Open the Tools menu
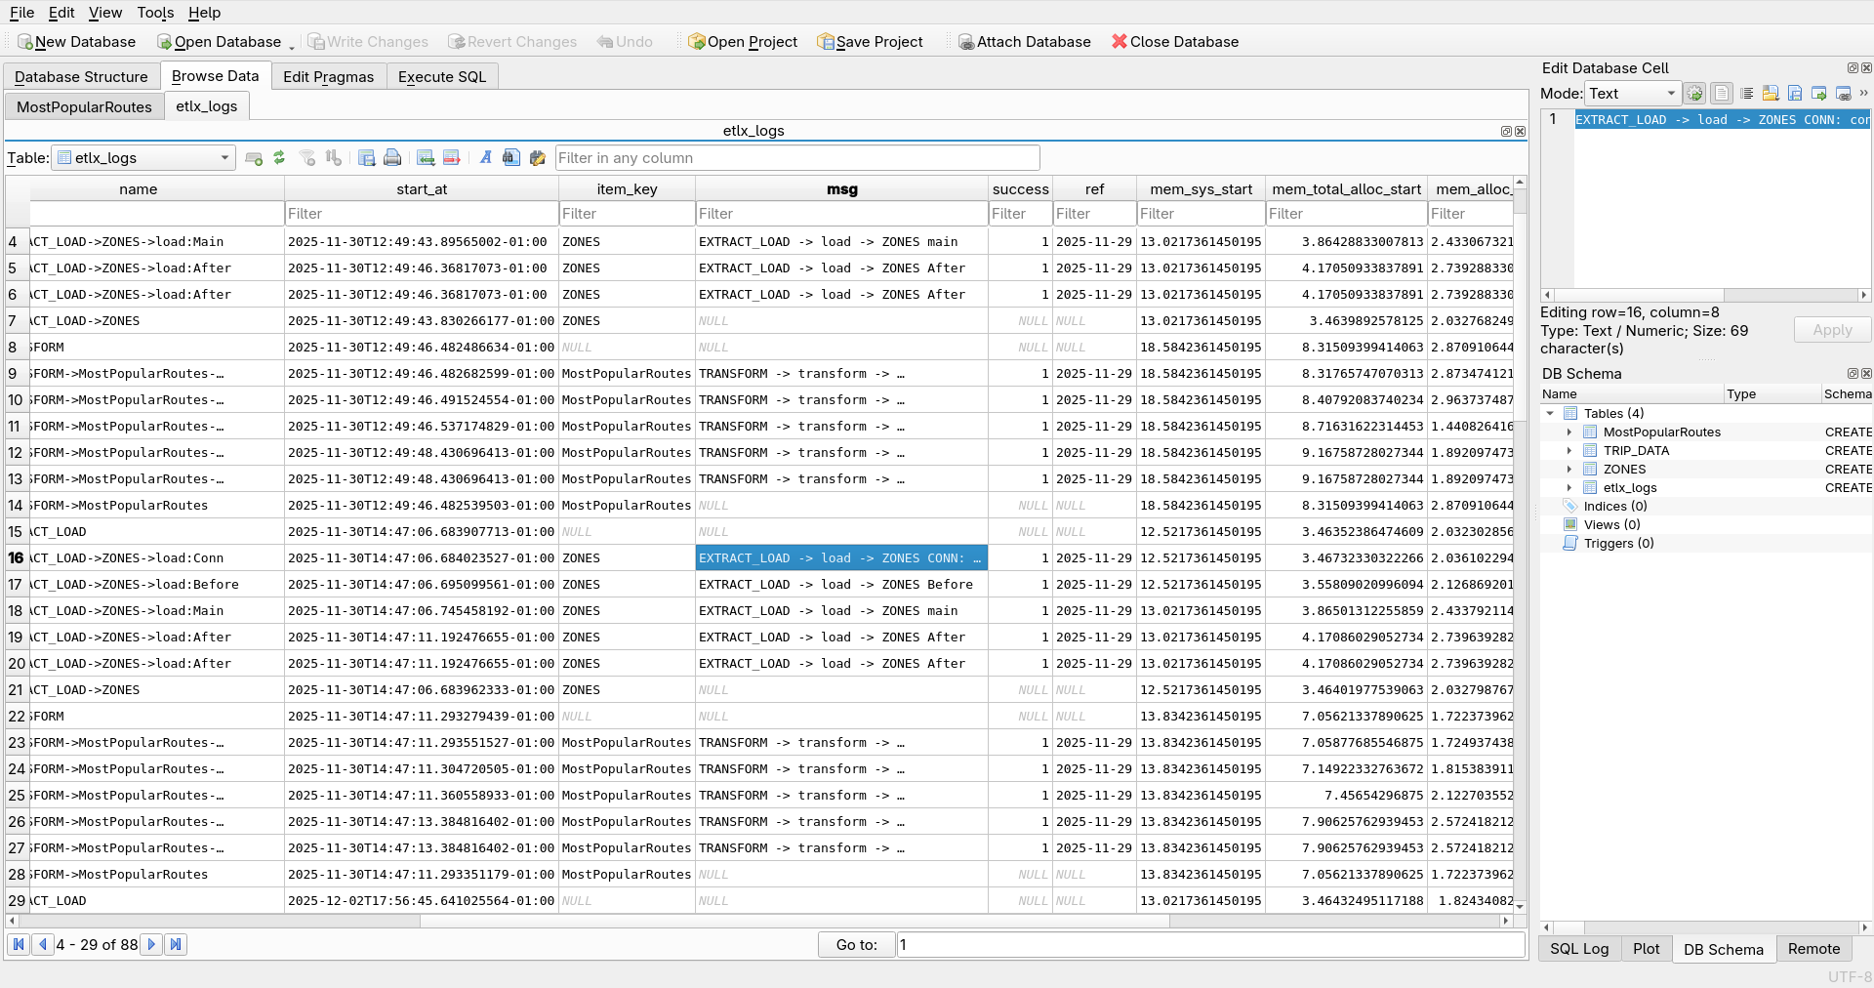This screenshot has height=988, width=1874. click(x=155, y=13)
